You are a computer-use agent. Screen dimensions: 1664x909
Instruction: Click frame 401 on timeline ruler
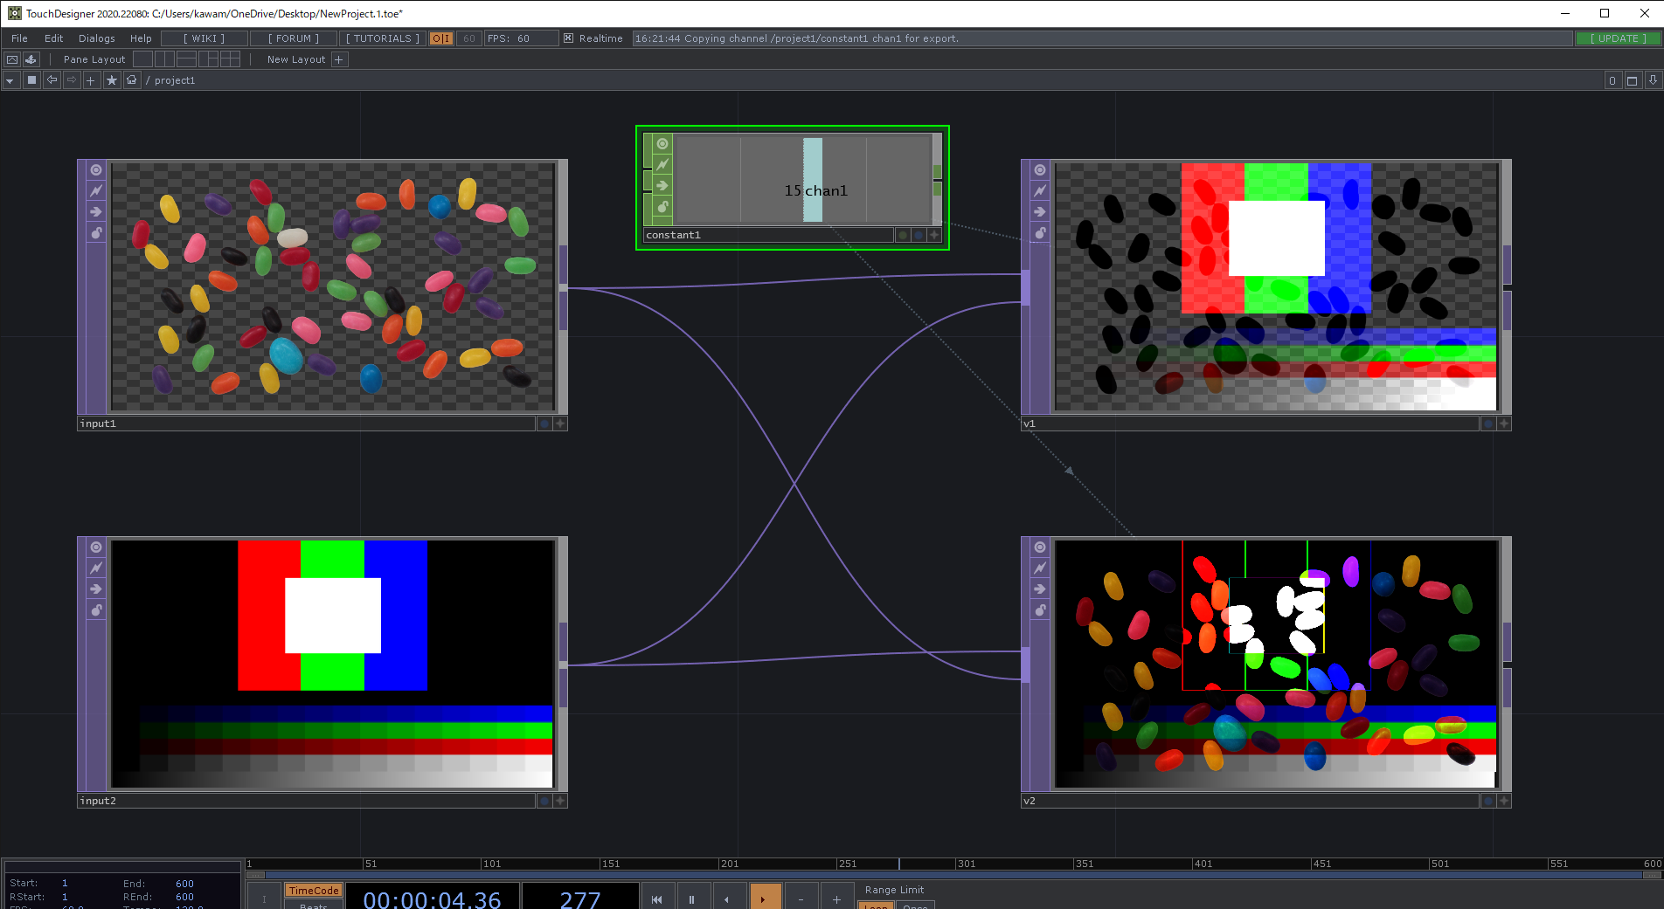coord(1203,864)
